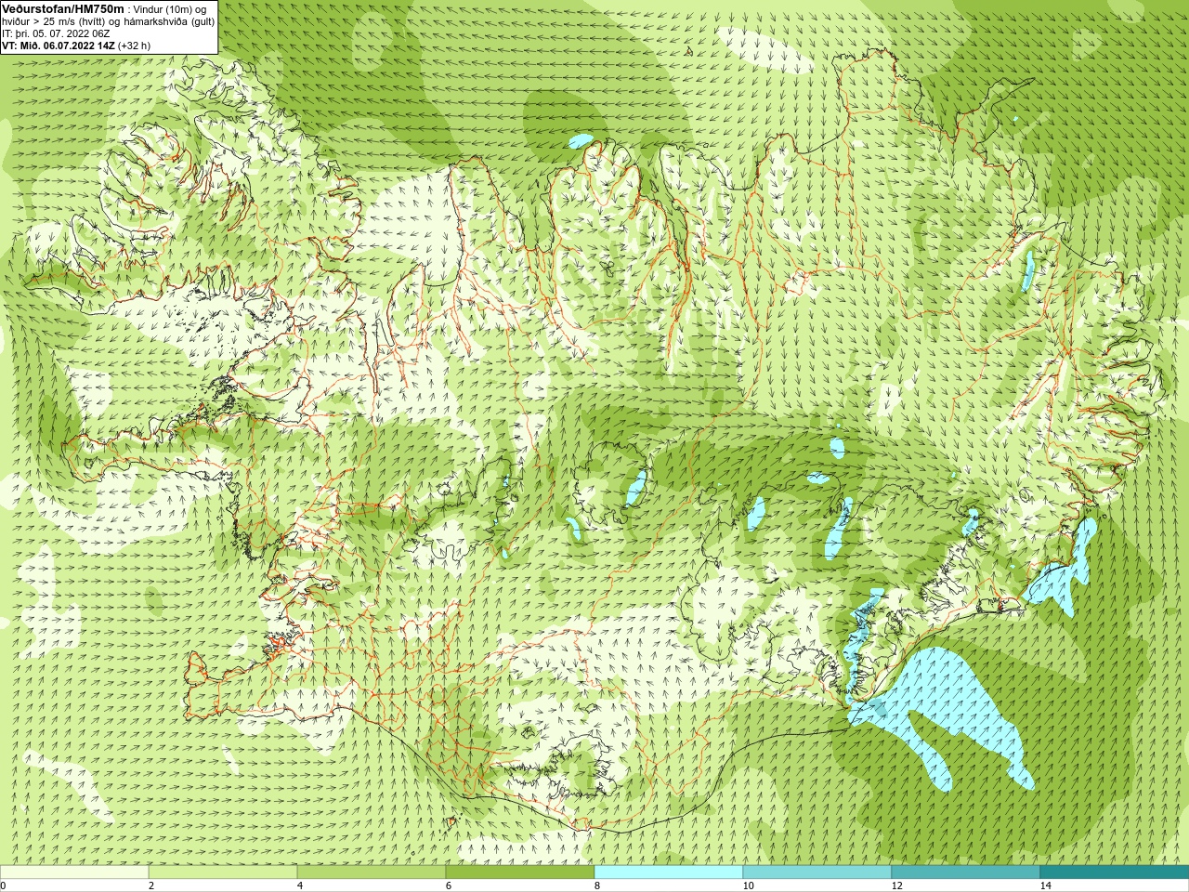
Task: Click the "IT: þri. 05. 07. 2022 06Z" line
Action: (x=56, y=33)
